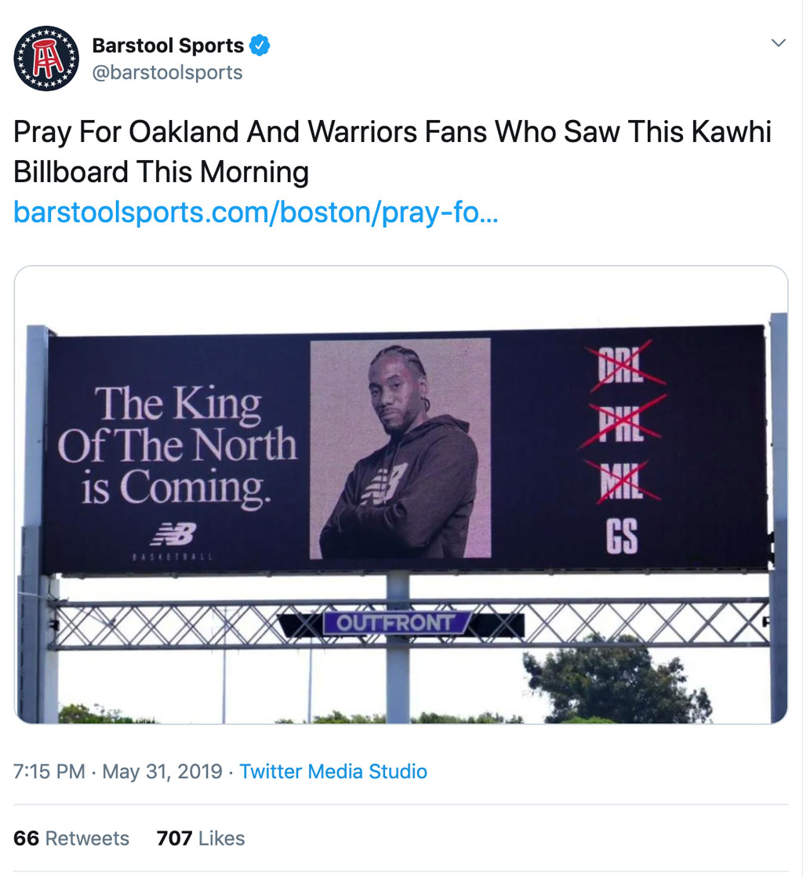
Task: Open the Barstool Sports display name
Action: click(x=168, y=45)
